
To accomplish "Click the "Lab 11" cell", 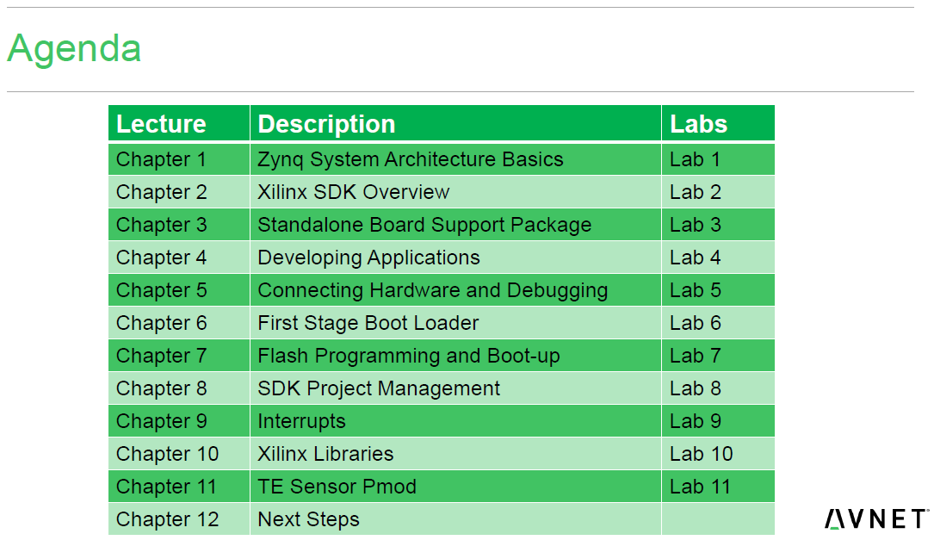I will (719, 487).
